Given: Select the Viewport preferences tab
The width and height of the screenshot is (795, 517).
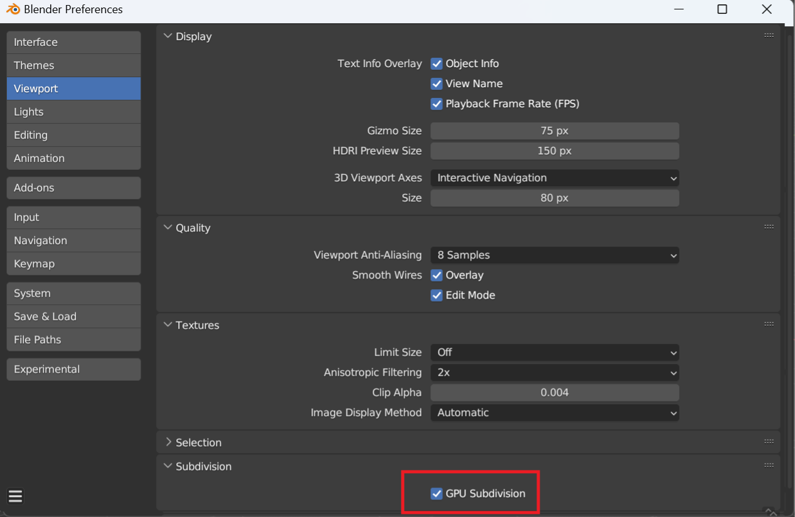Looking at the screenshot, I should tap(73, 88).
